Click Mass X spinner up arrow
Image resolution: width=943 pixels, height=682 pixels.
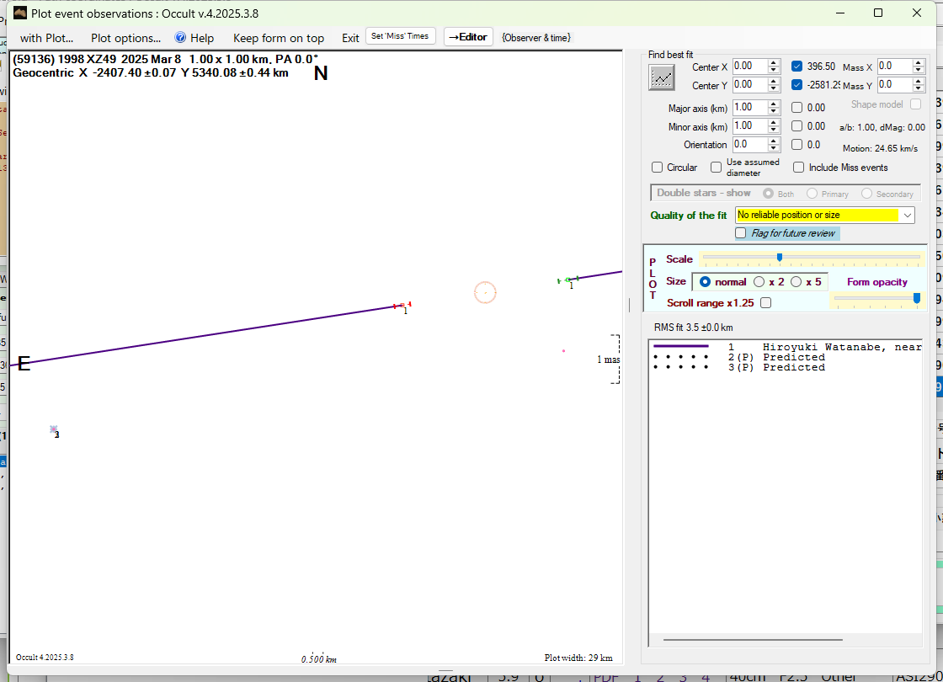coord(919,62)
